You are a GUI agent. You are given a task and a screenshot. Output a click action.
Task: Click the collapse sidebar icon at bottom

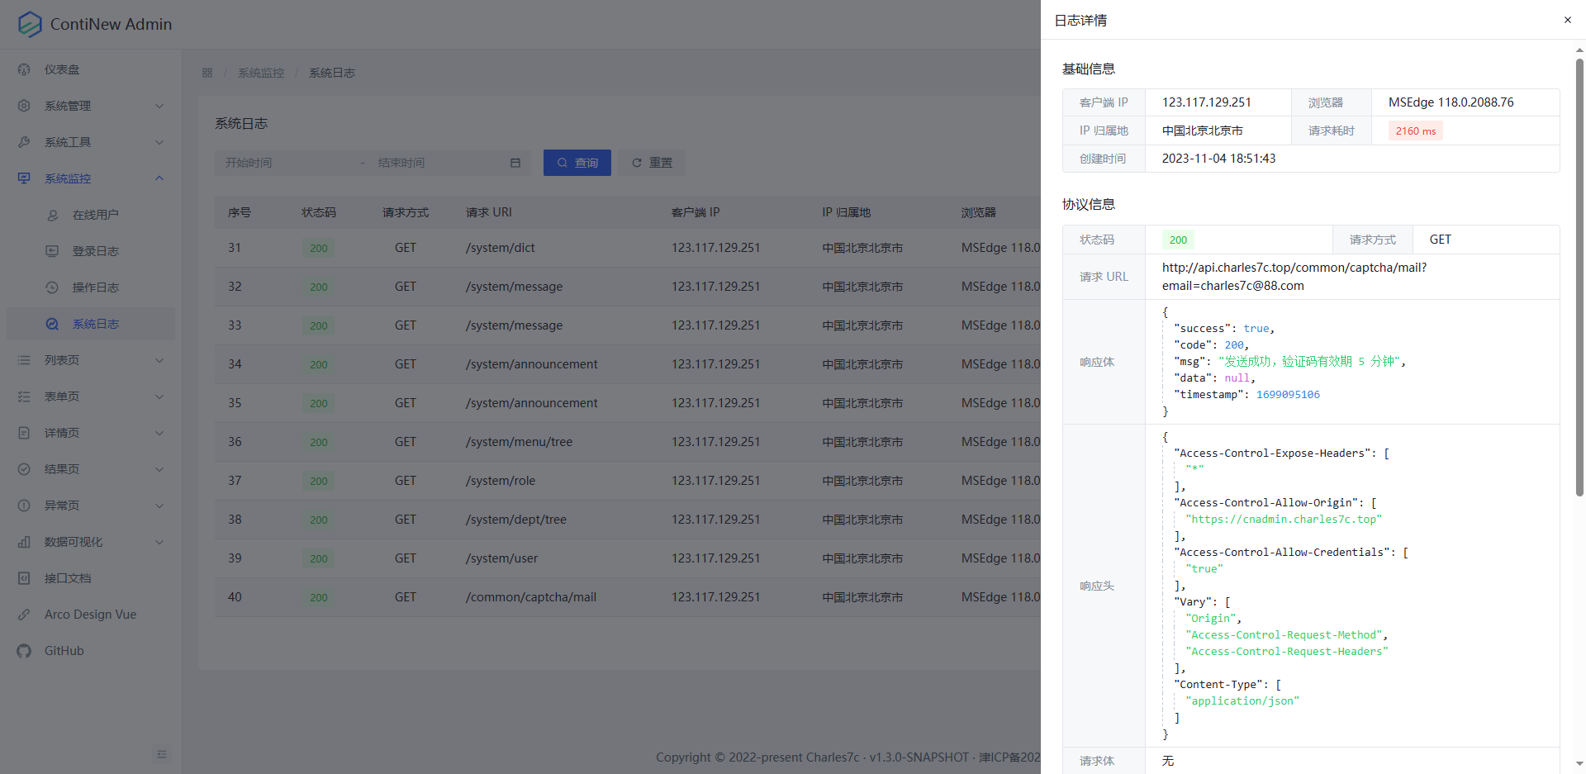(162, 754)
